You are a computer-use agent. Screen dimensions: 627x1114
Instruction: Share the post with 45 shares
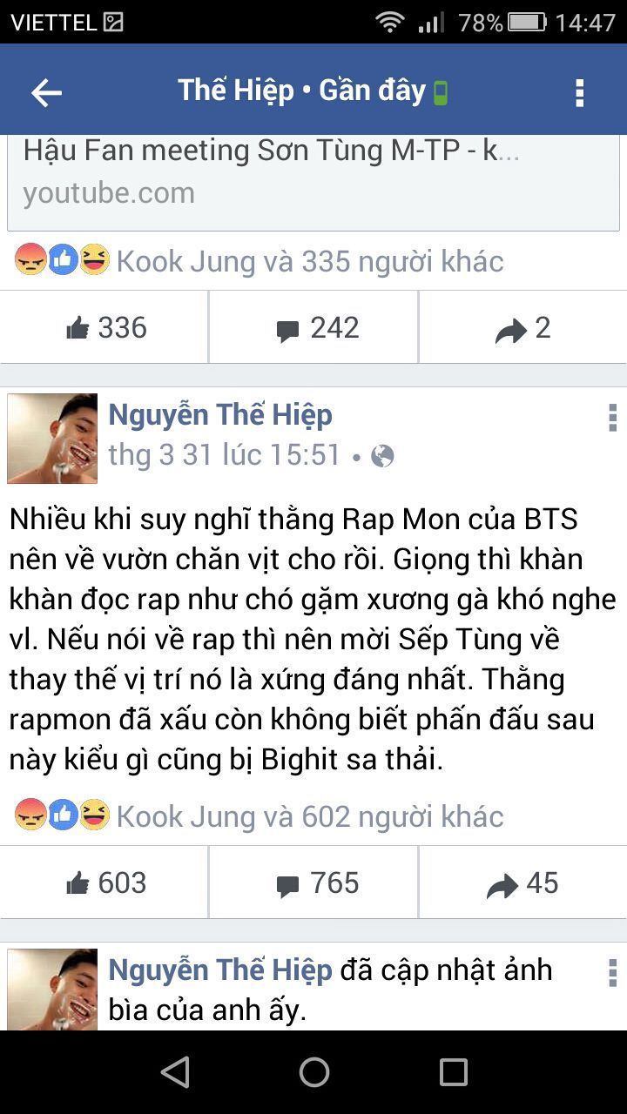pyautogui.click(x=522, y=883)
